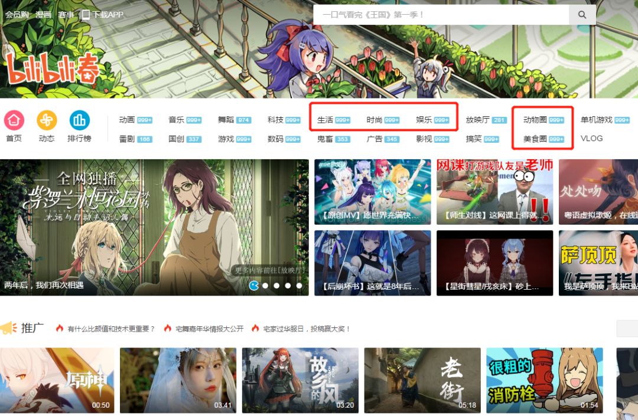Select the fourth carousel indicator dot
Viewport: 638px width, 420px height.
pos(289,286)
